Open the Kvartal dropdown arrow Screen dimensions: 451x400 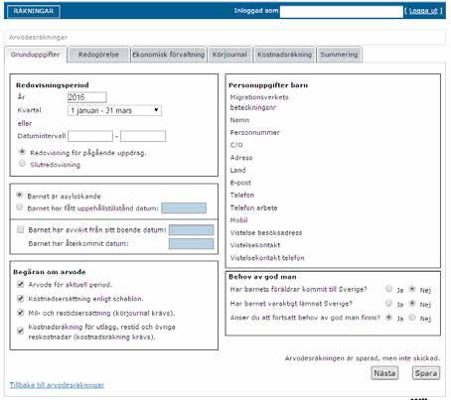(x=156, y=110)
